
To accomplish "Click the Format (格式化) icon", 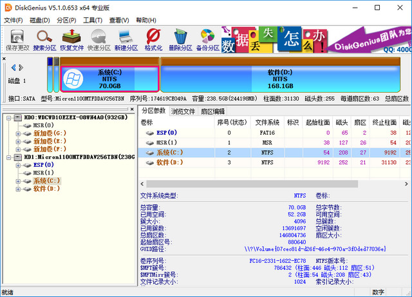I will 153,40.
